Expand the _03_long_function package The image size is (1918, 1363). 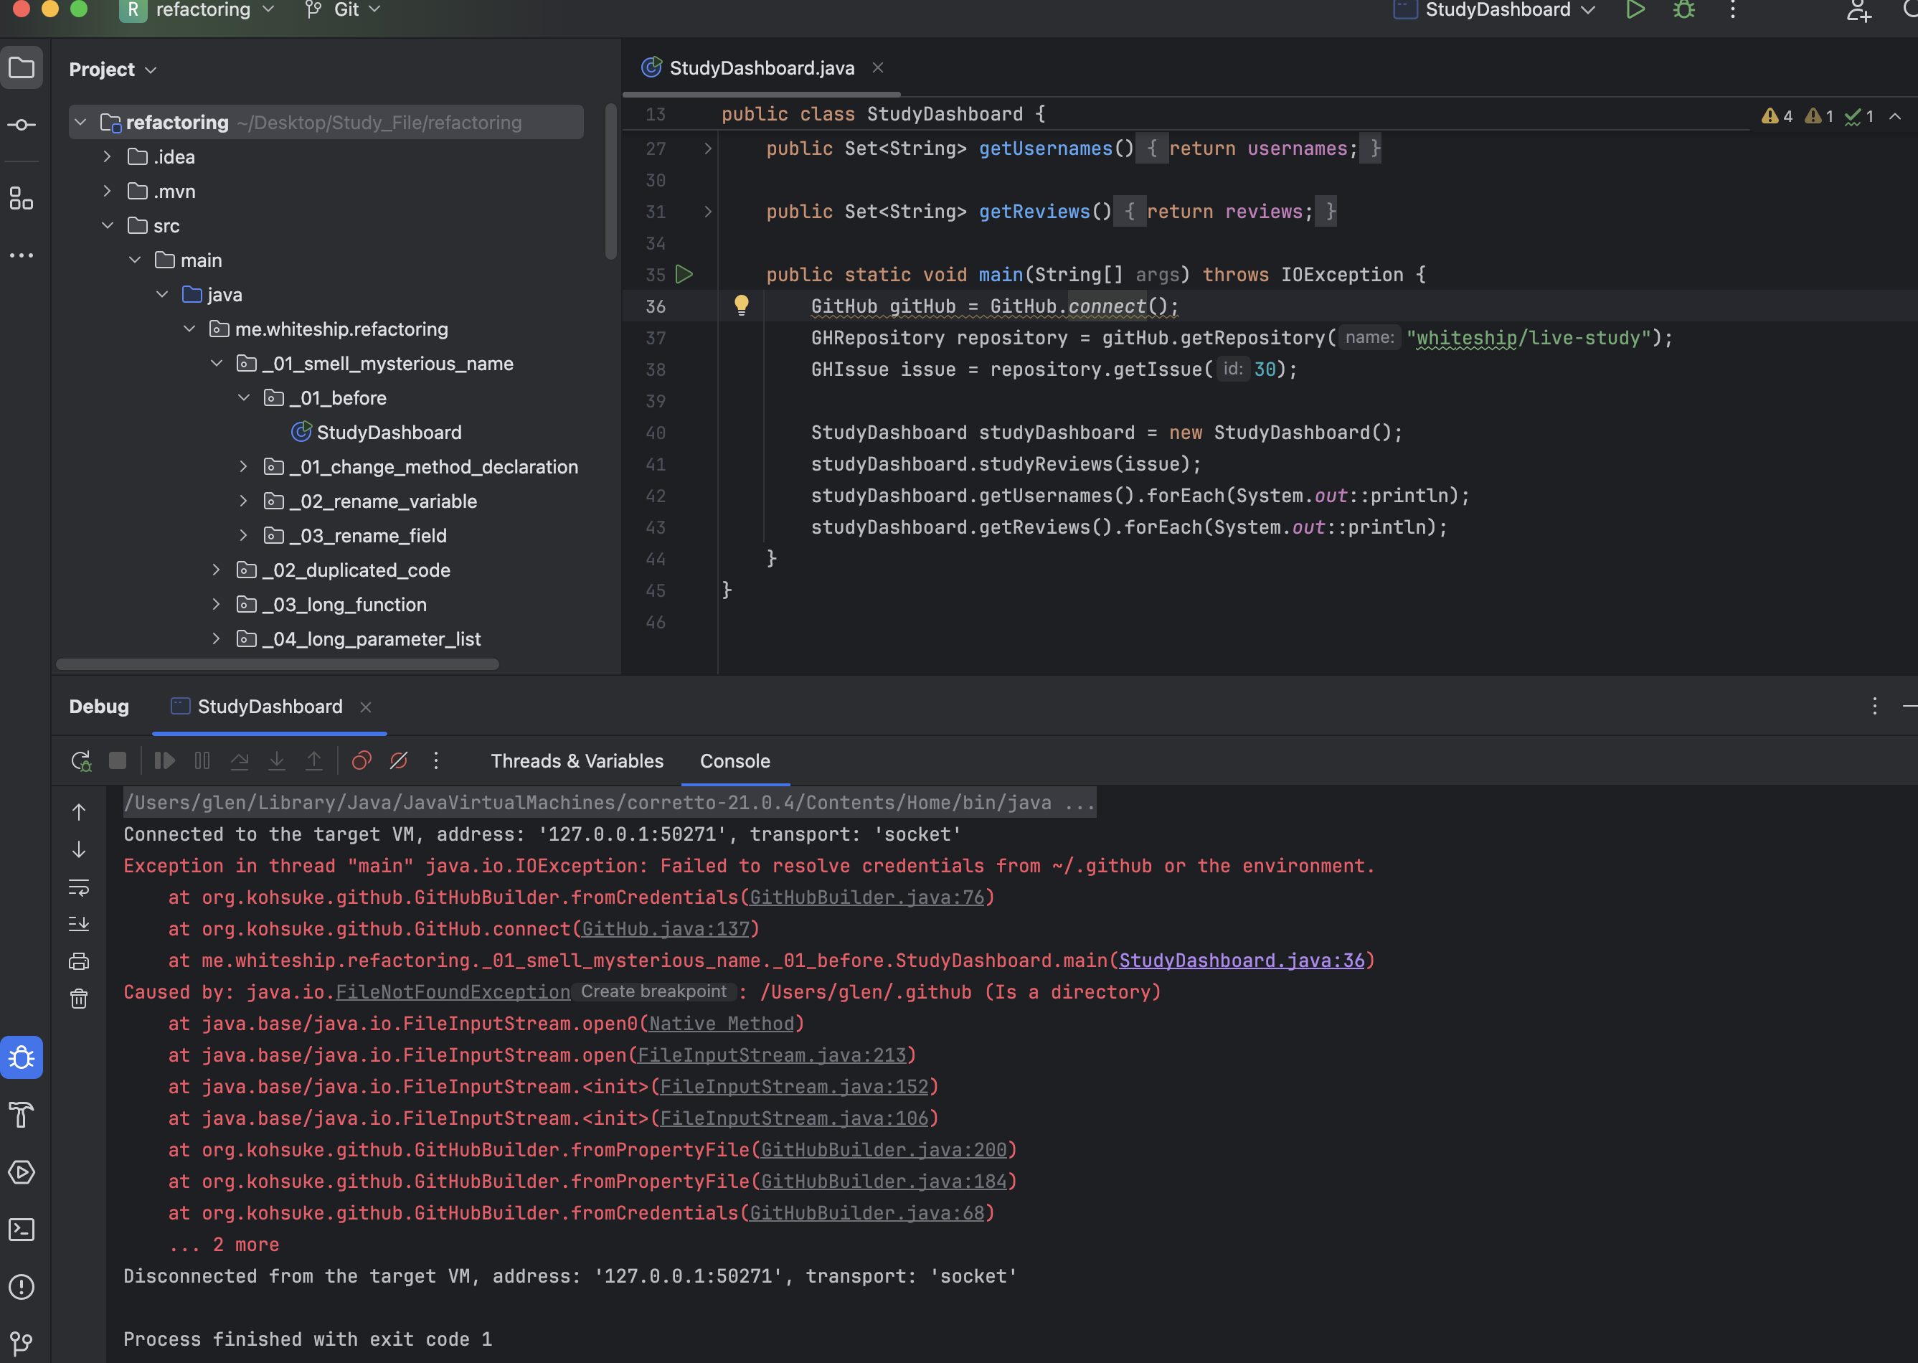[217, 604]
